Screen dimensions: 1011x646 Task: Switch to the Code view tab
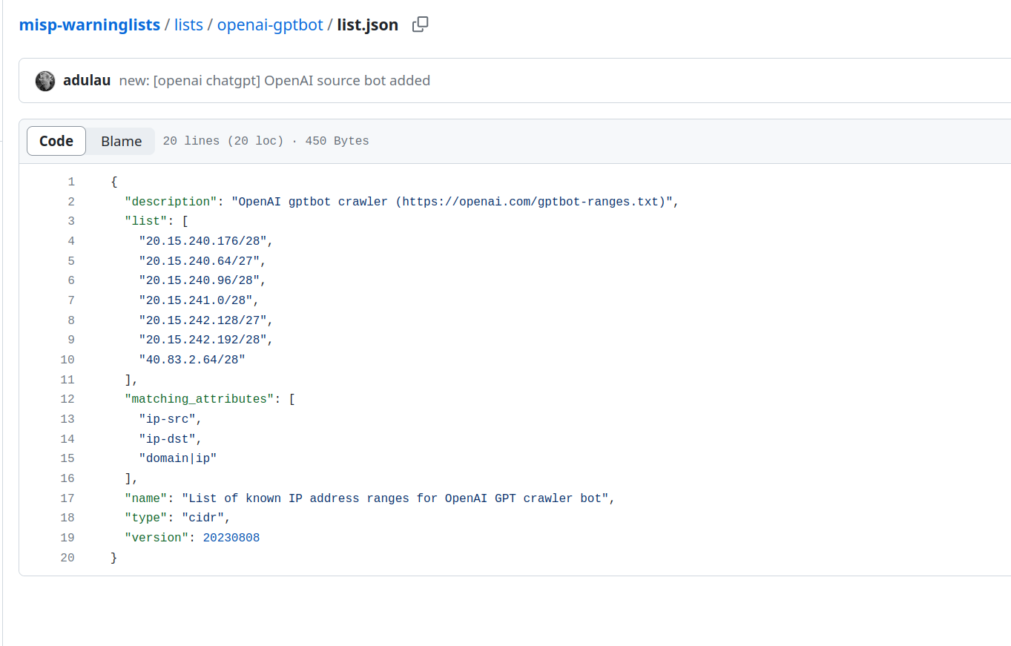(x=56, y=141)
